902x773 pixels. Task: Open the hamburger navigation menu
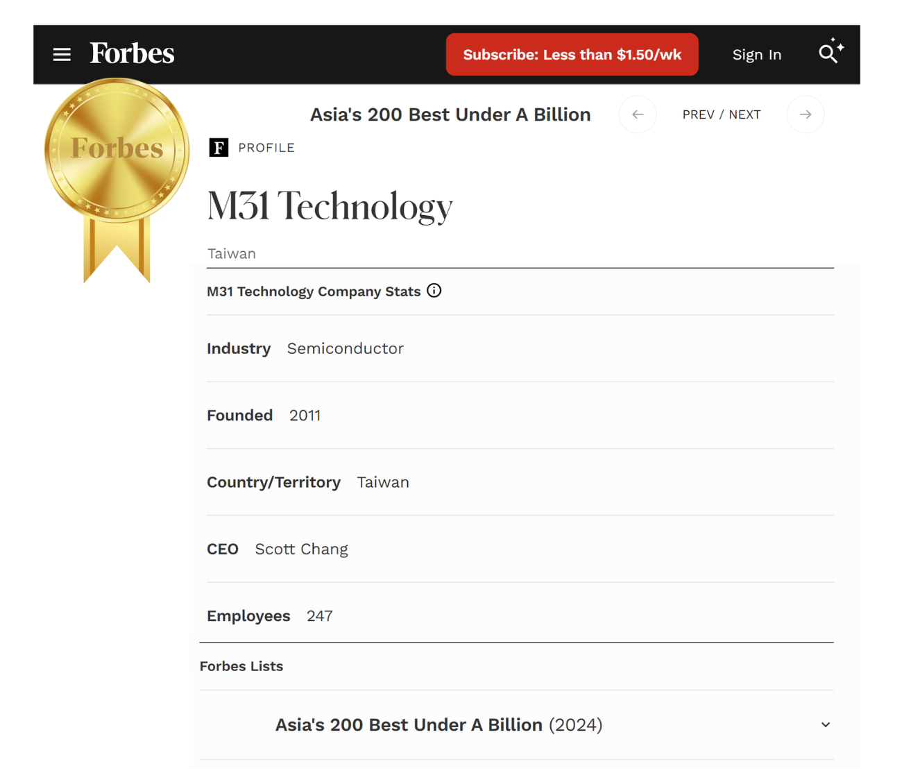pos(62,55)
